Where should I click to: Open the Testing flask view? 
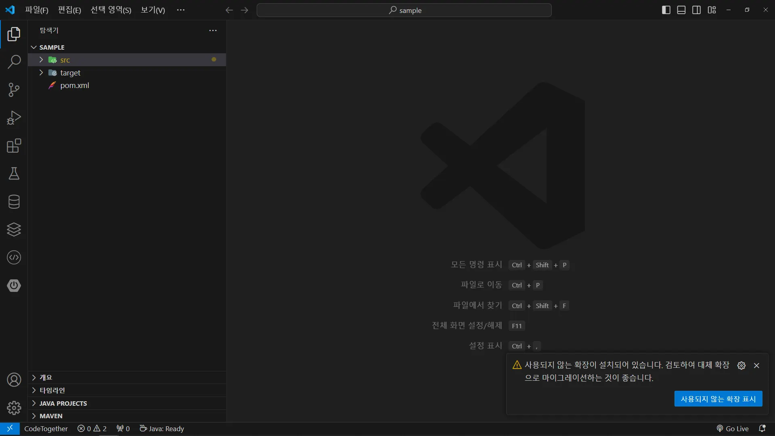point(14,174)
